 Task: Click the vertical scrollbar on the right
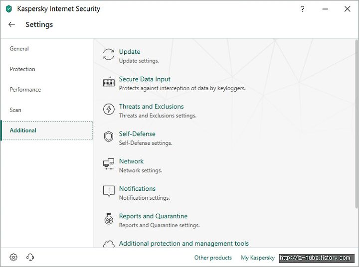(356, 124)
